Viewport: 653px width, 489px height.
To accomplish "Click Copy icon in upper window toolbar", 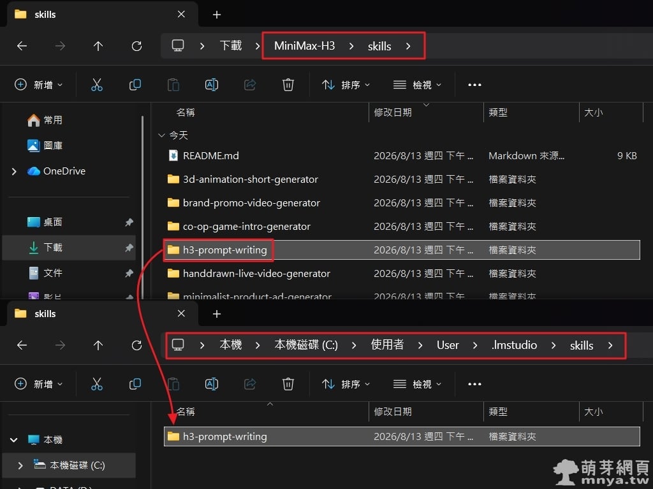I will tap(135, 85).
